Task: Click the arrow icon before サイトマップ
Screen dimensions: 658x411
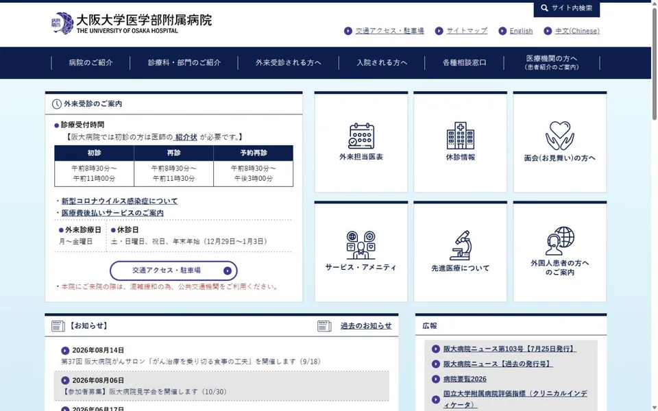Action: (x=439, y=31)
